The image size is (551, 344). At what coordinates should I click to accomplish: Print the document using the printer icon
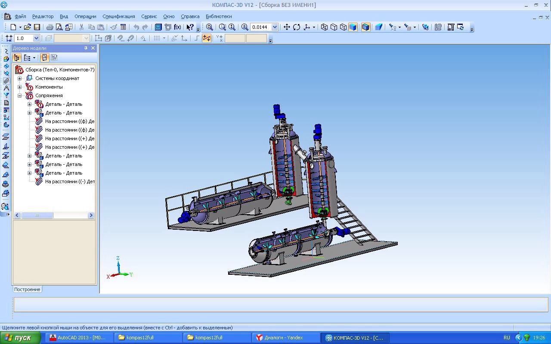click(50, 27)
